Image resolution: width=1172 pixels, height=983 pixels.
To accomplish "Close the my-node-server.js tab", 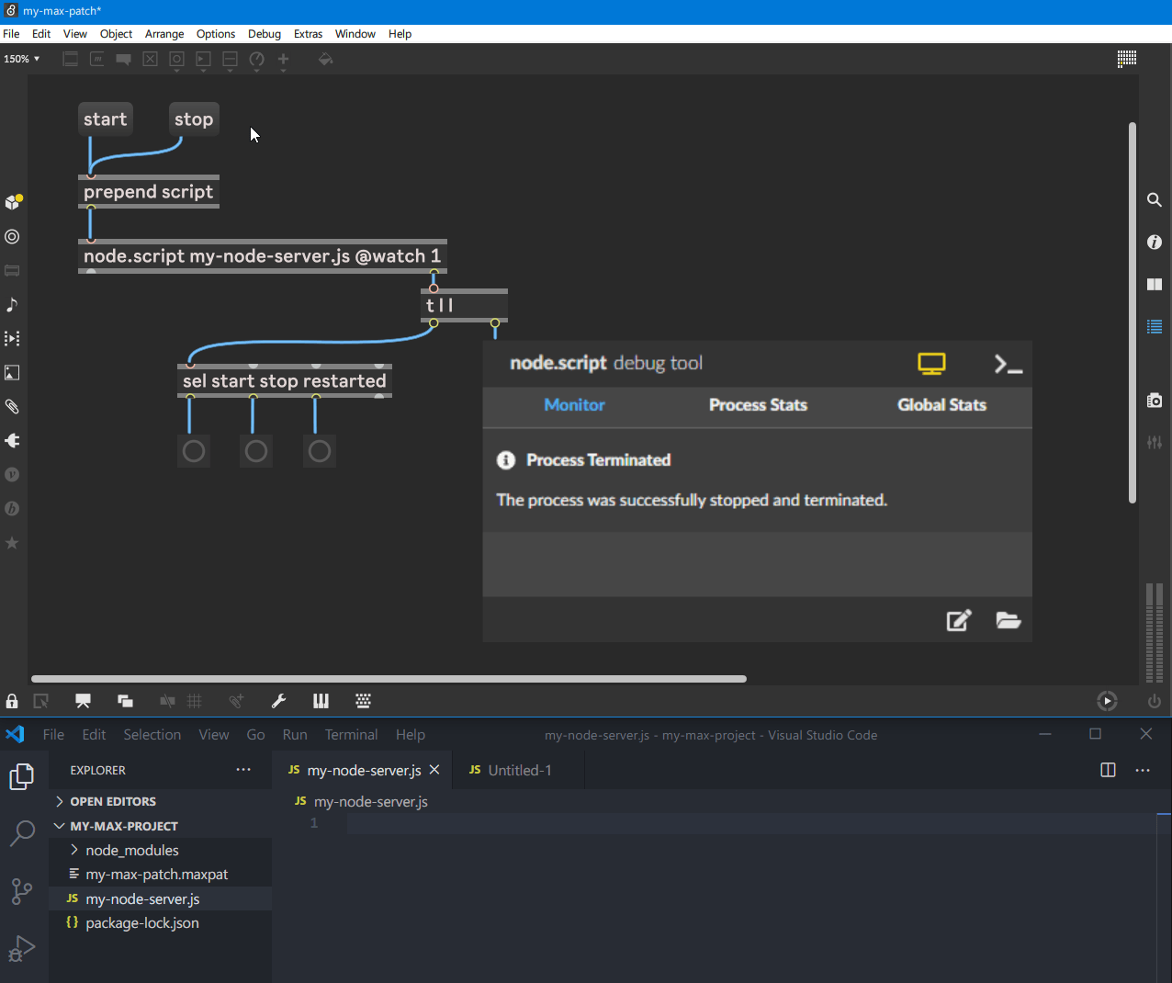I will (x=434, y=770).
